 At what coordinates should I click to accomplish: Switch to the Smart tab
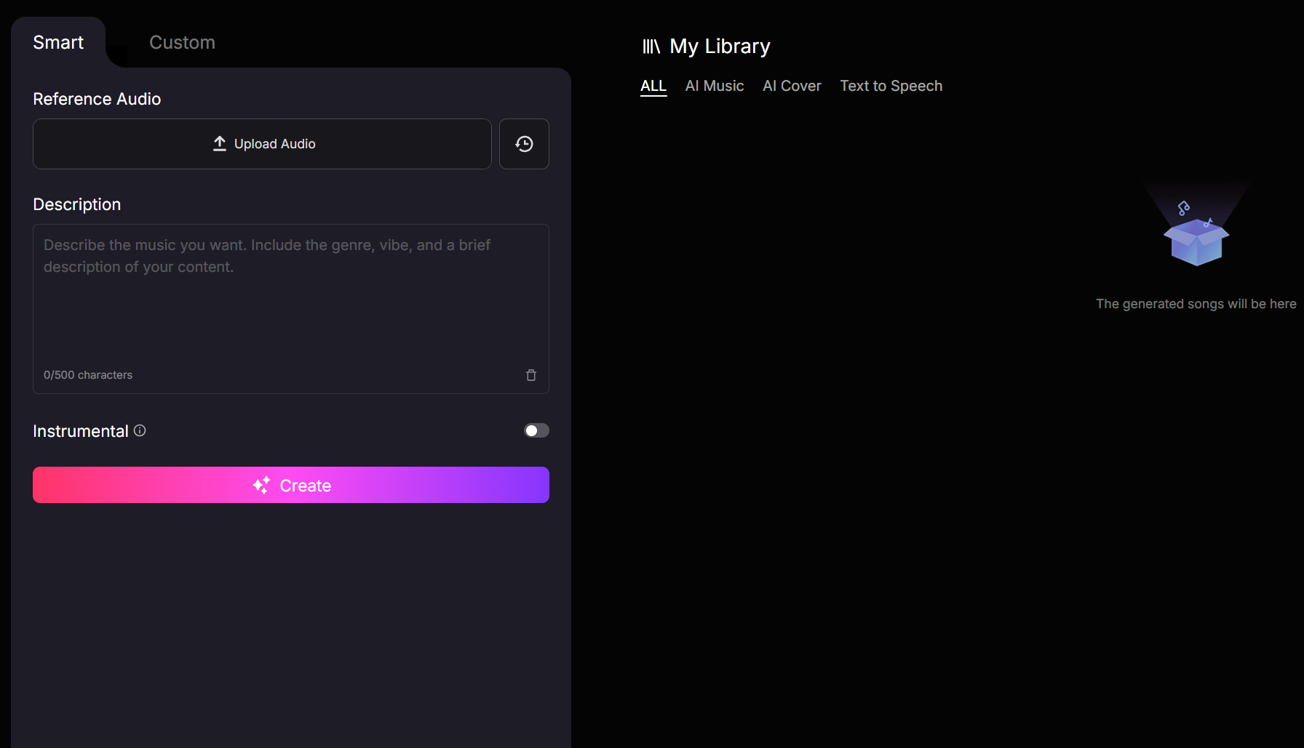pos(58,42)
